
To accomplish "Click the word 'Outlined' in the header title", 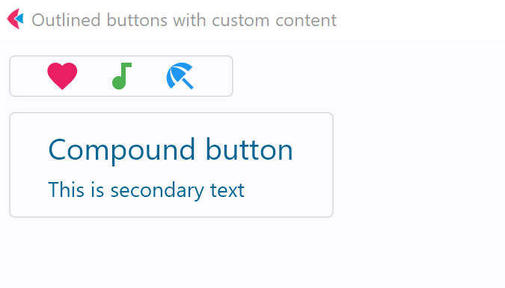I will pos(66,20).
